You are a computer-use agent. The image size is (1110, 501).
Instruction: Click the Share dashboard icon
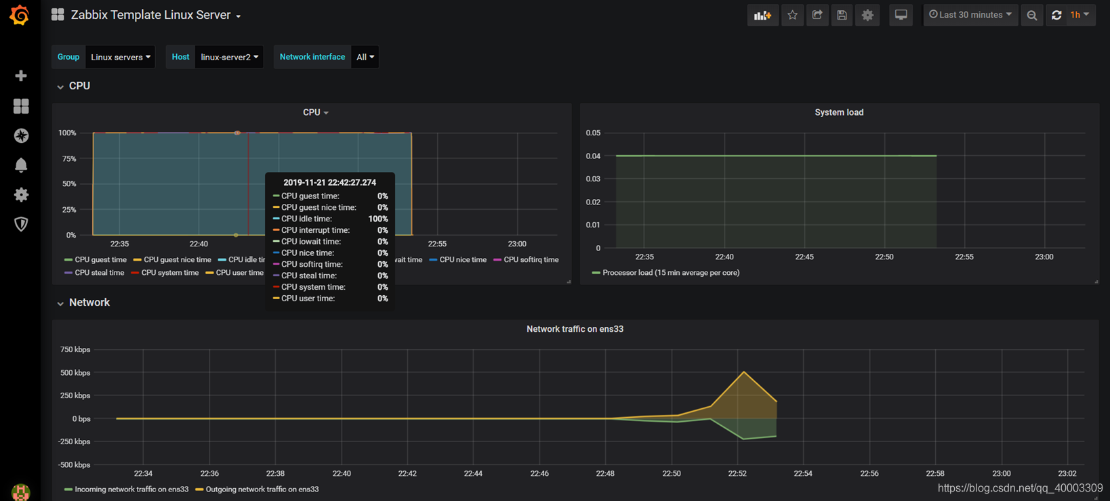[x=817, y=15]
